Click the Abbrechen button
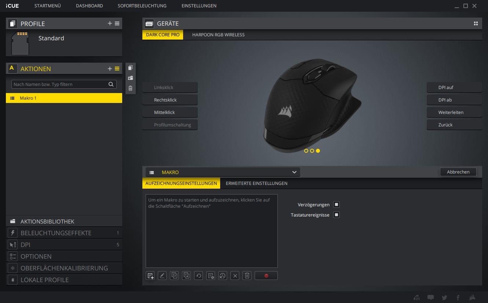The width and height of the screenshot is (488, 303). [458, 172]
